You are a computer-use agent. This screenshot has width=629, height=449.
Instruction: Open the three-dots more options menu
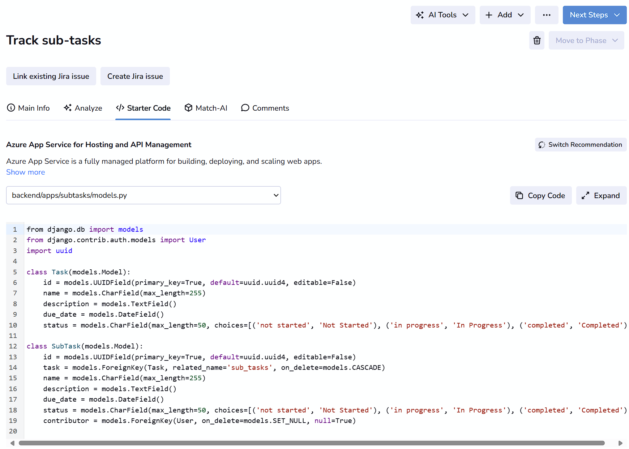coord(547,15)
